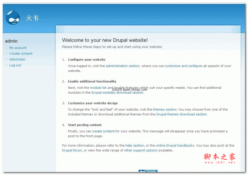The height and width of the screenshot is (175, 248).
Task: Click the Start posting content heading
Action: [x=85, y=125]
